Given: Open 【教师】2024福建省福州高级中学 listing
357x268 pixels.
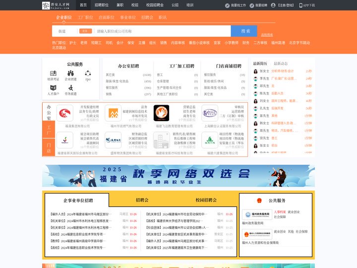Looking at the screenshot, I should pos(76,241).
